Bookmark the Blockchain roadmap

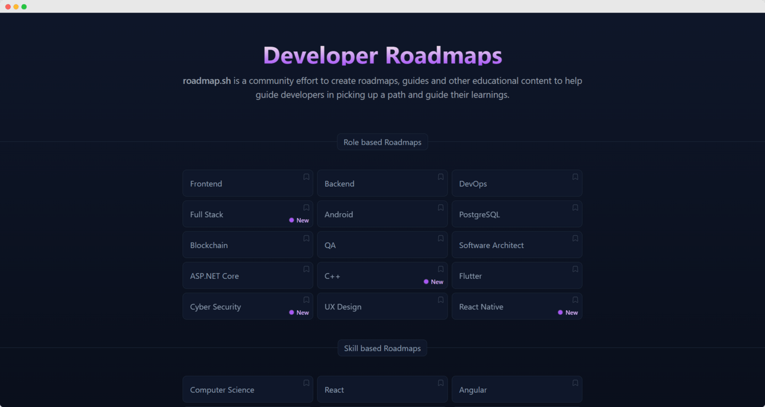tap(306, 238)
